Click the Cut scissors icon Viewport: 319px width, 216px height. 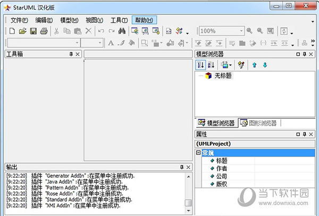point(56,31)
